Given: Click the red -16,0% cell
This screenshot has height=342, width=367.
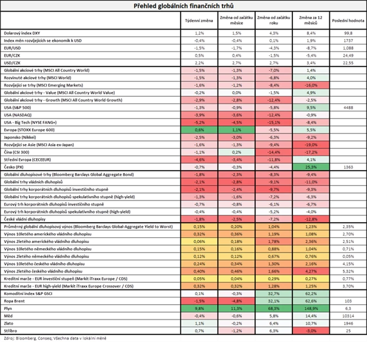Looking at the screenshot, I should 310,84.
